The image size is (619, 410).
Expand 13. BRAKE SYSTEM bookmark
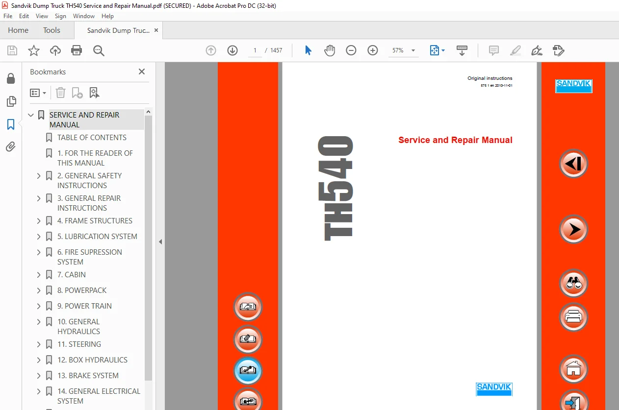pos(39,376)
